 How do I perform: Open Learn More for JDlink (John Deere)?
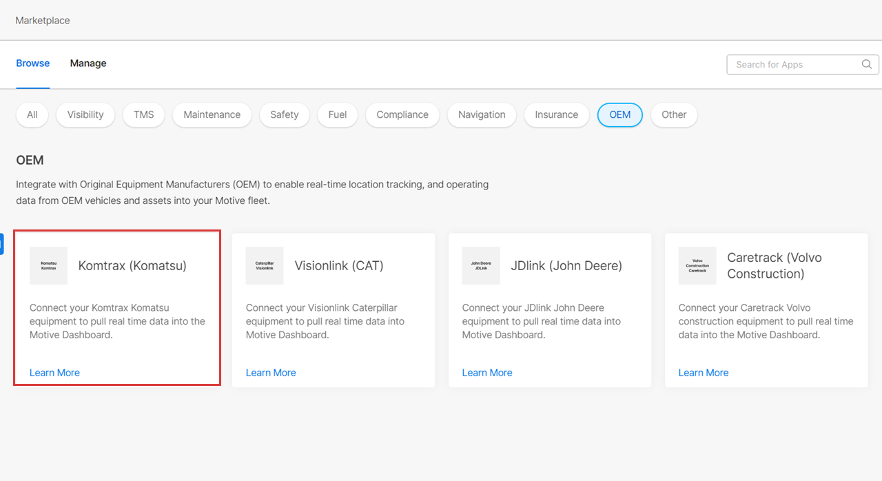[x=487, y=373]
